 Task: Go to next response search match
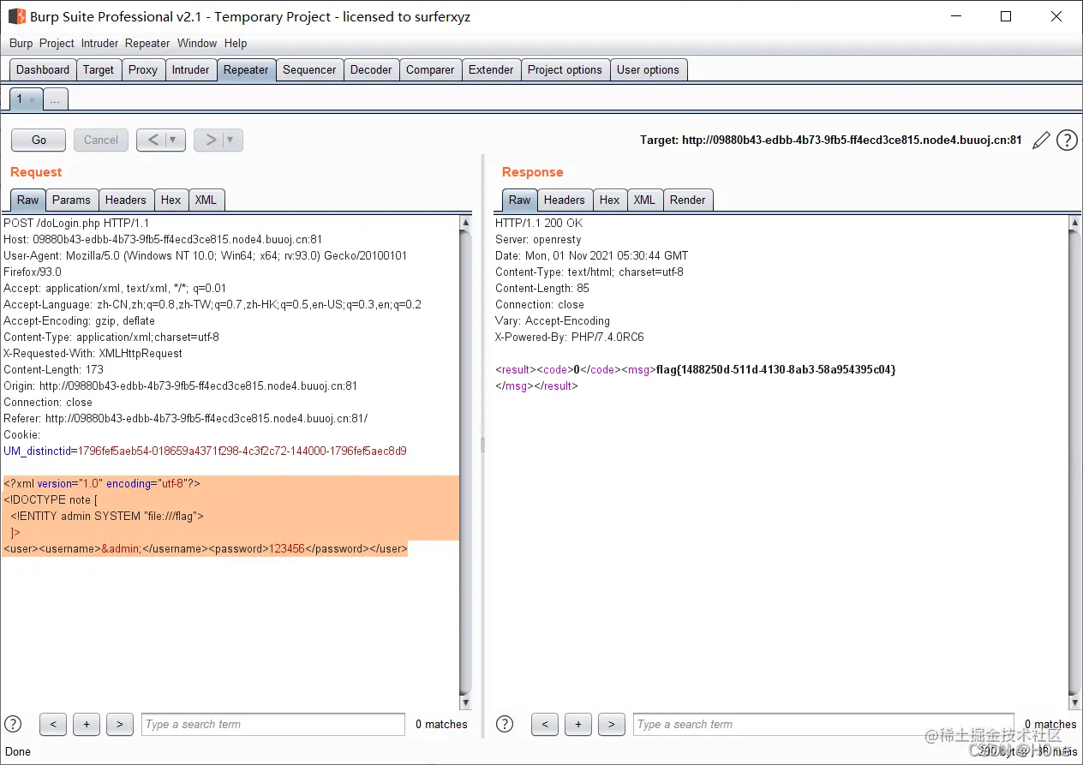612,724
